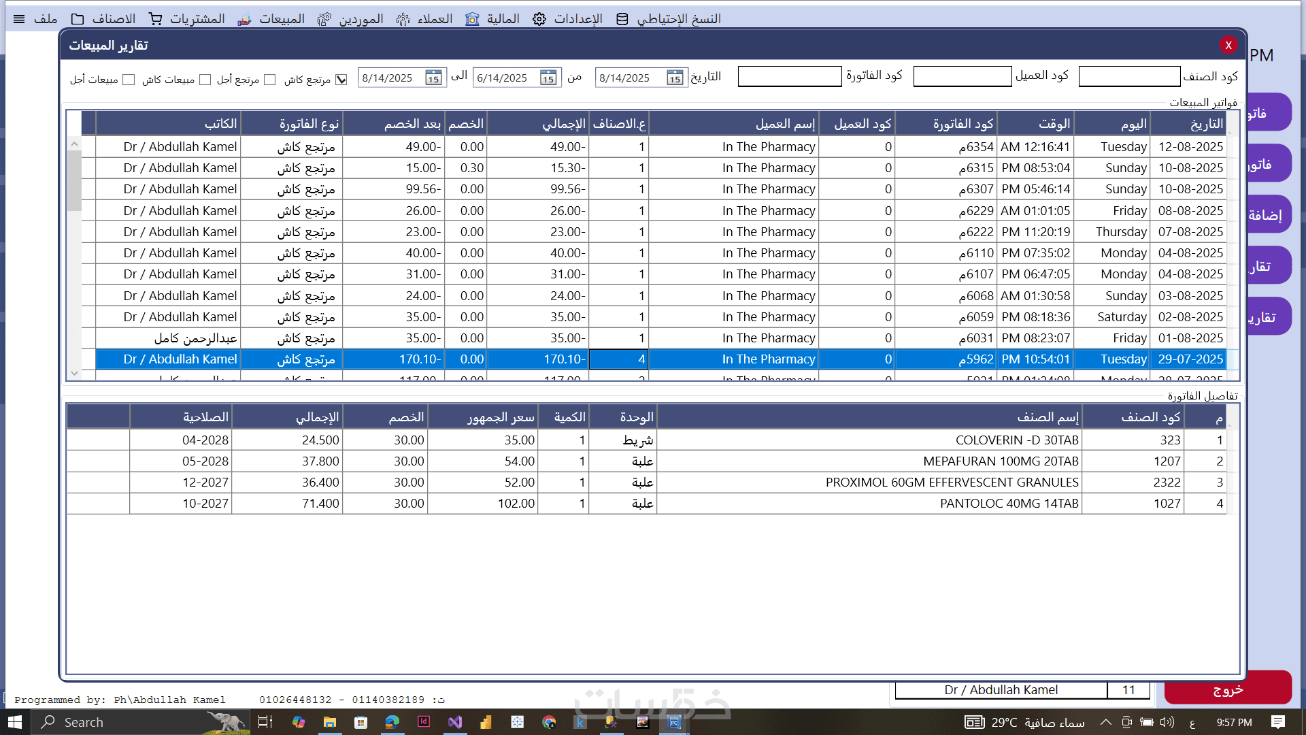1306x735 pixels.
Task: Click the folder items icon in menu
Action: (78, 19)
